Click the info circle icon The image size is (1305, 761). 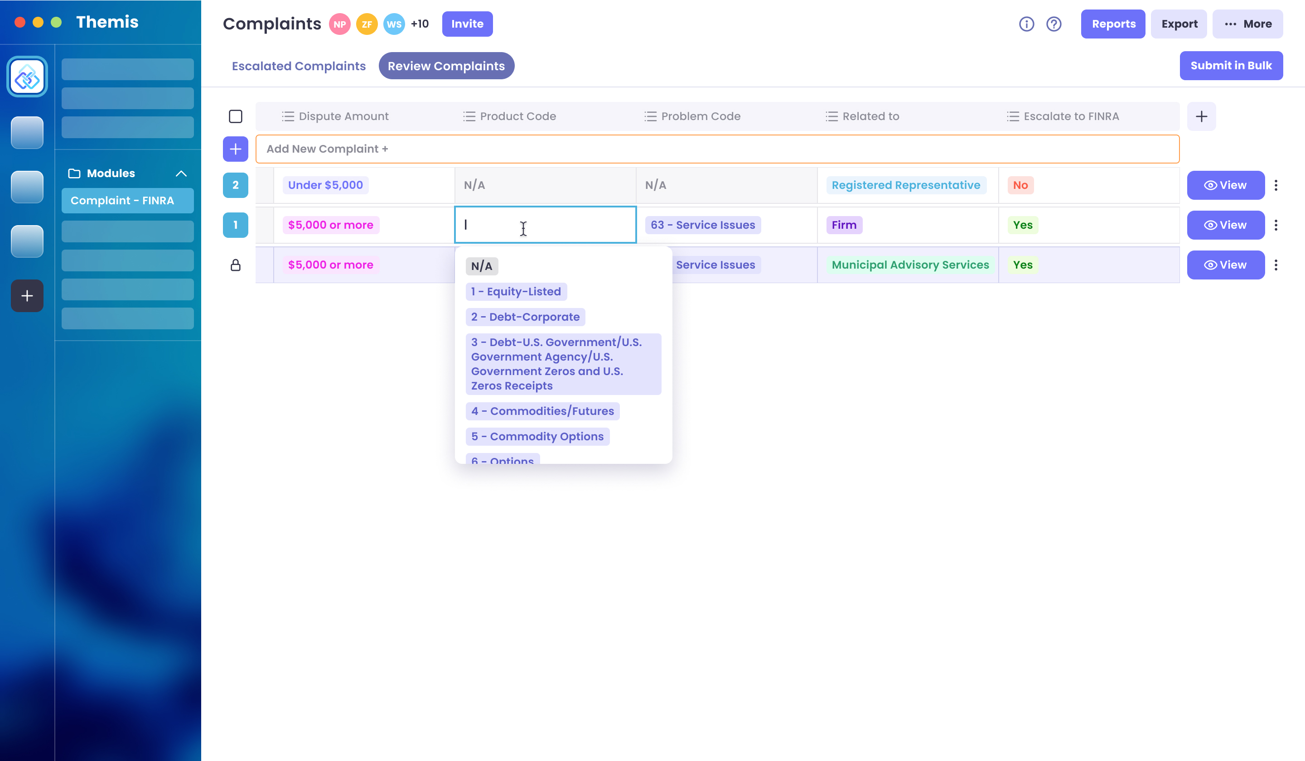[x=1026, y=24]
